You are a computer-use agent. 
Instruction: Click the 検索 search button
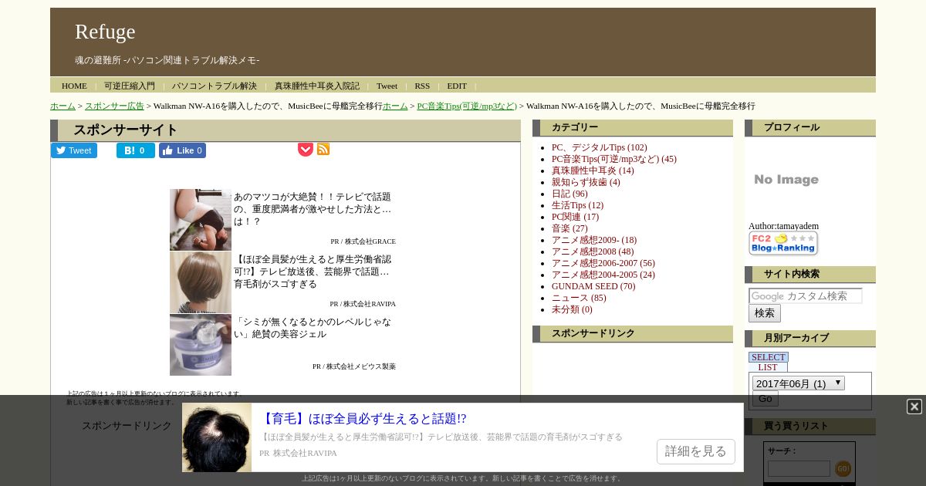(765, 313)
